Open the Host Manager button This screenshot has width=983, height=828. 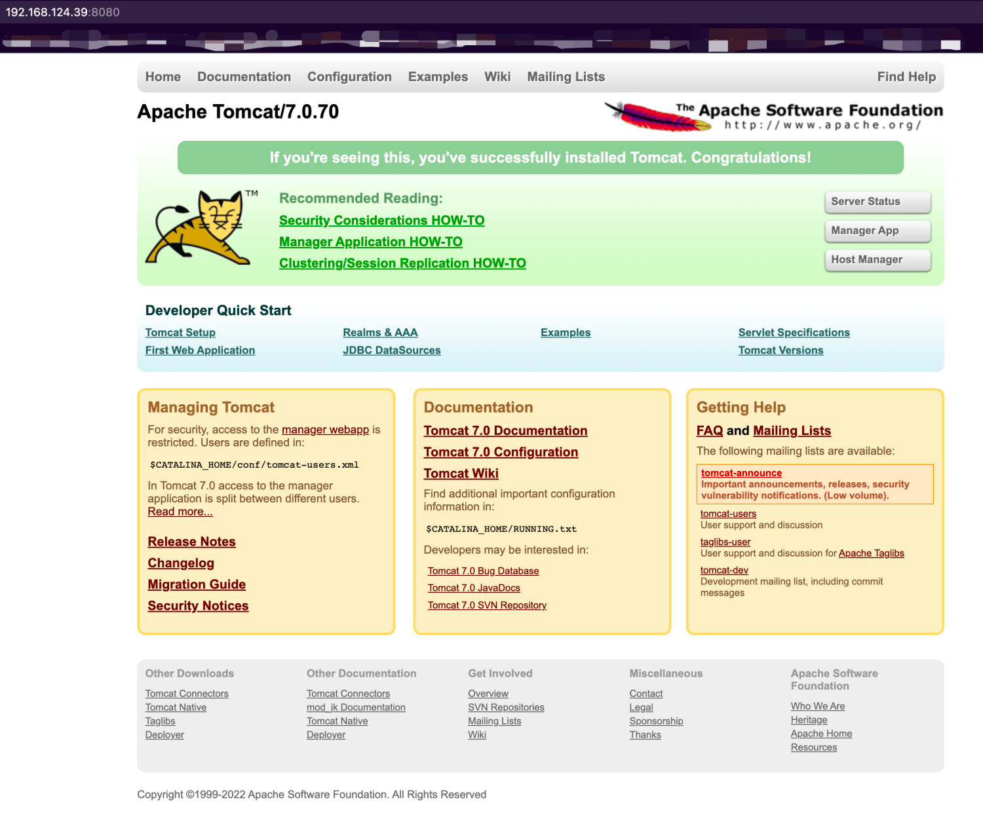[x=877, y=260]
